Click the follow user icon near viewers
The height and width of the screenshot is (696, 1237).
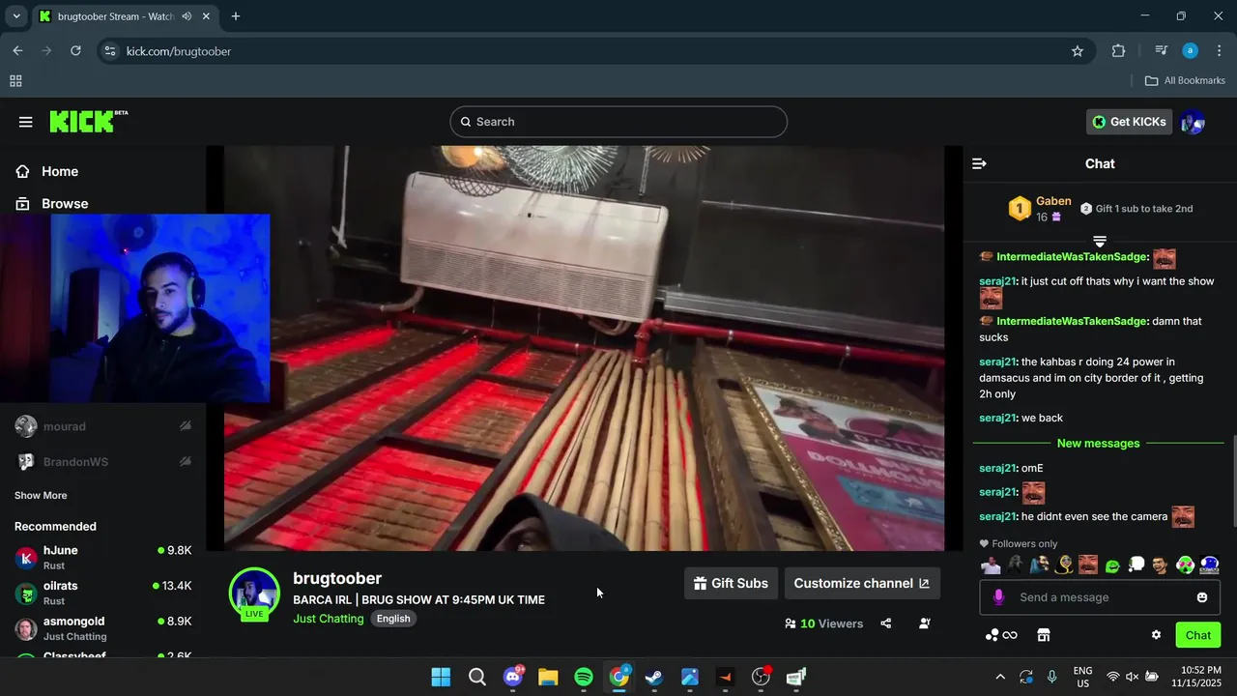click(x=925, y=623)
